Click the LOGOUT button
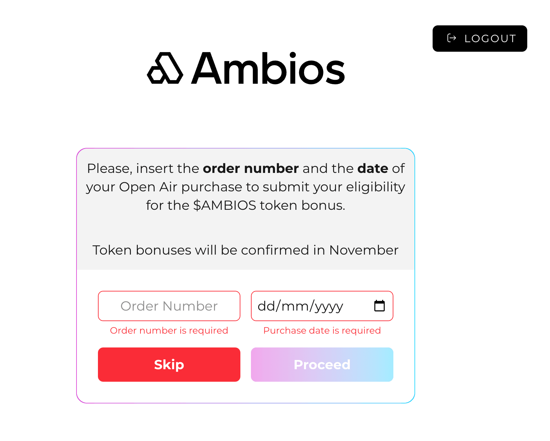The height and width of the screenshot is (441, 550). [479, 39]
